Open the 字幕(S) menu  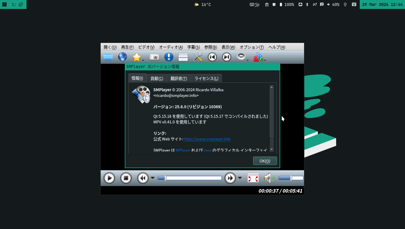tap(194, 47)
